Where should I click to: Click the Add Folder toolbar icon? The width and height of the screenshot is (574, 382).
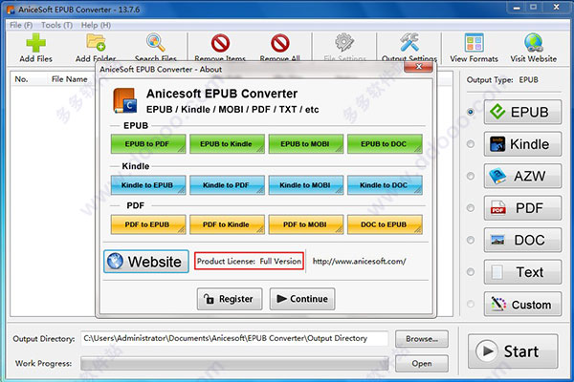96,44
